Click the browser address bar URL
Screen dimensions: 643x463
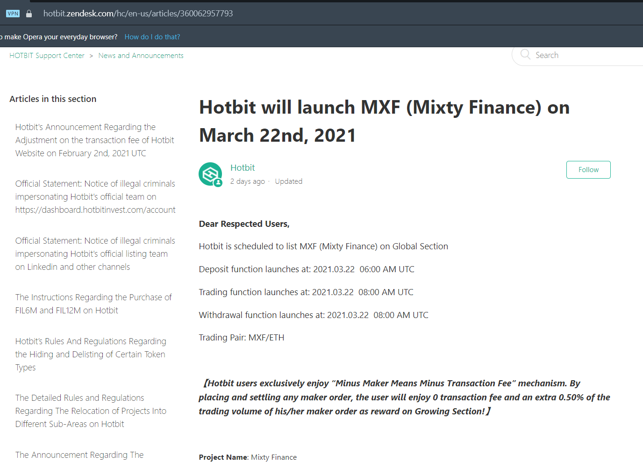pyautogui.click(x=138, y=14)
